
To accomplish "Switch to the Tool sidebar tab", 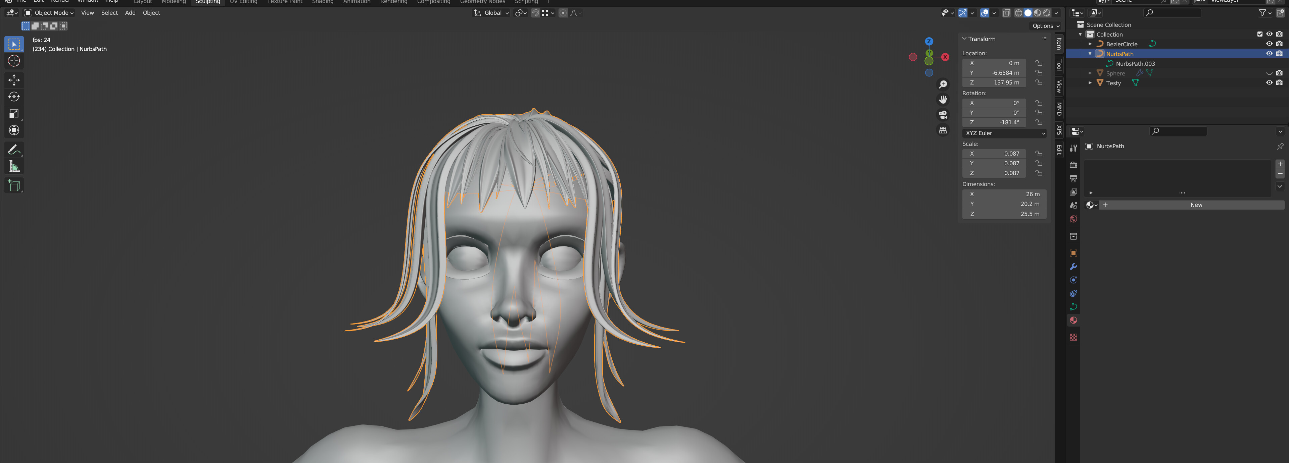I will click(1059, 65).
